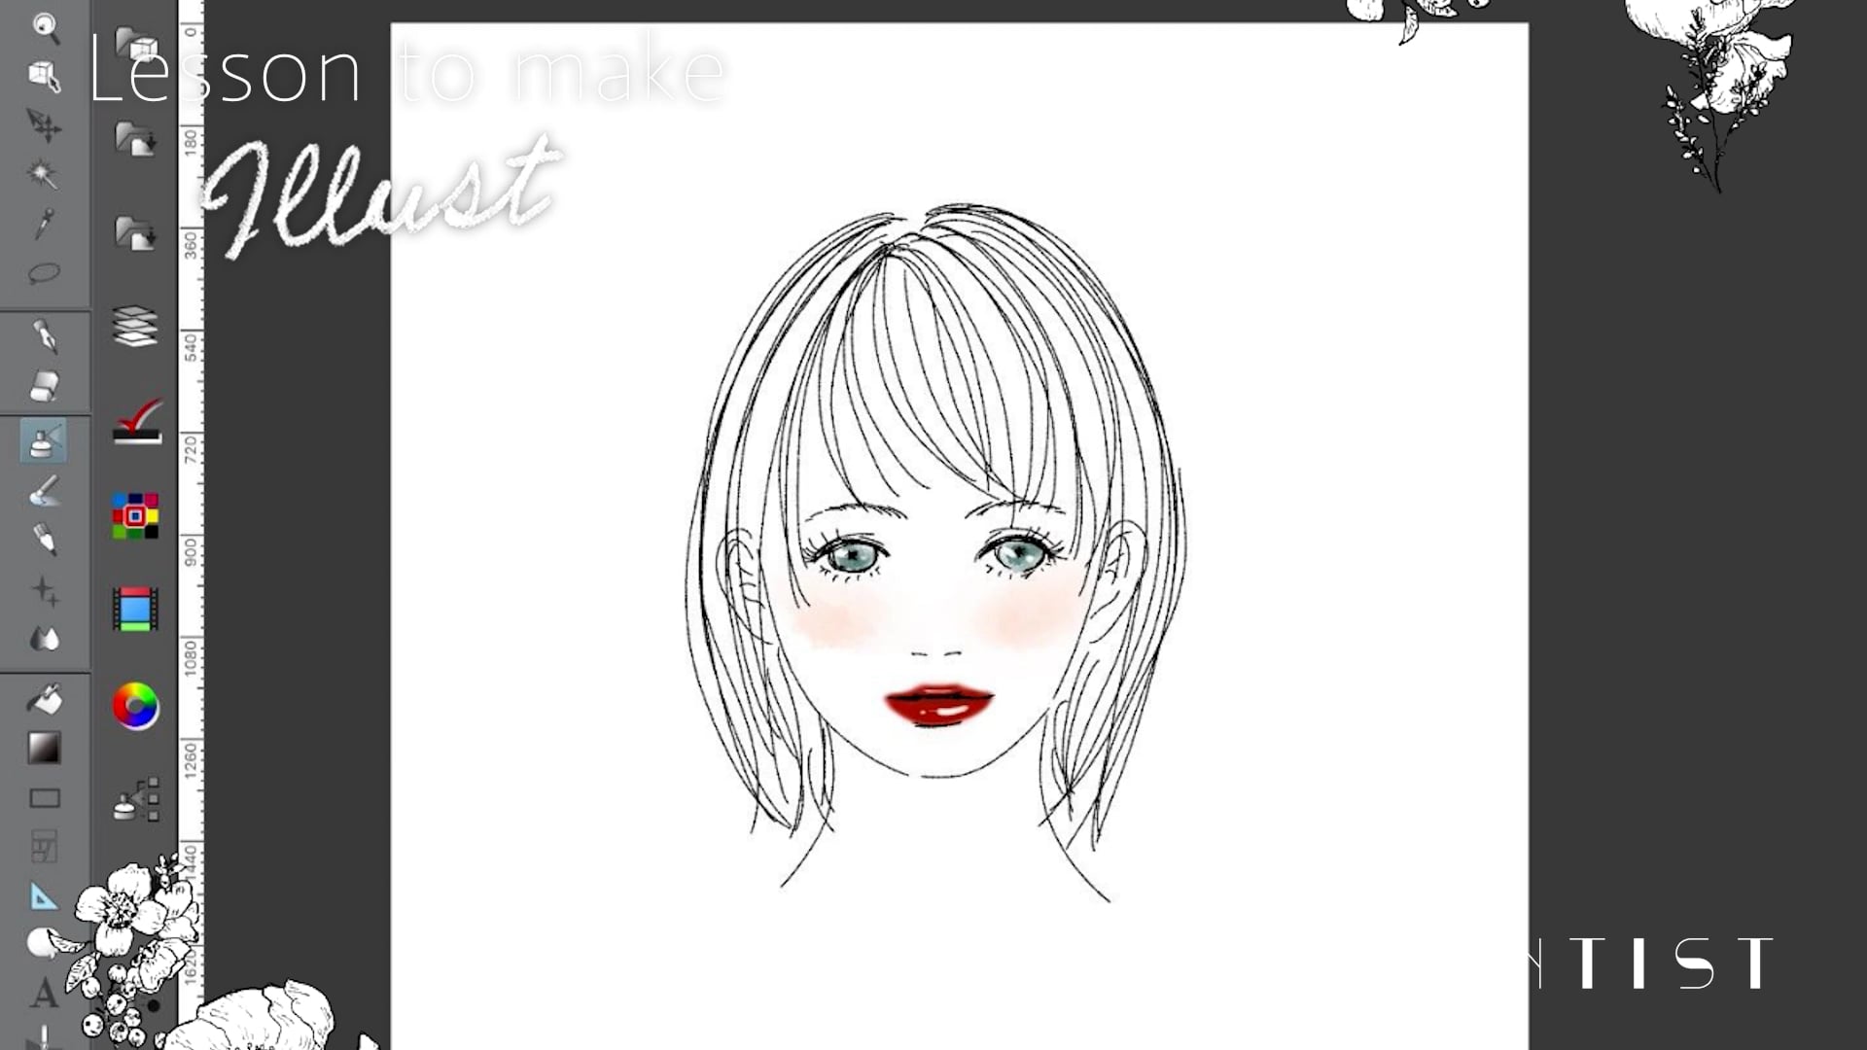Screen dimensions: 1867x1050
Task: Select the Pen nib tool
Action: (45, 335)
